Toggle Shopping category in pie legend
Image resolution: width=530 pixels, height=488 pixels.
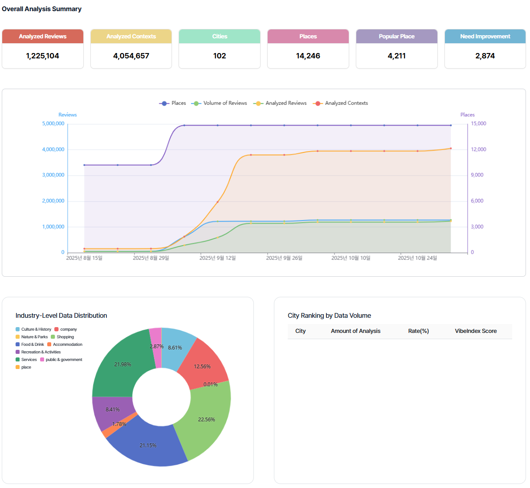[62, 337]
